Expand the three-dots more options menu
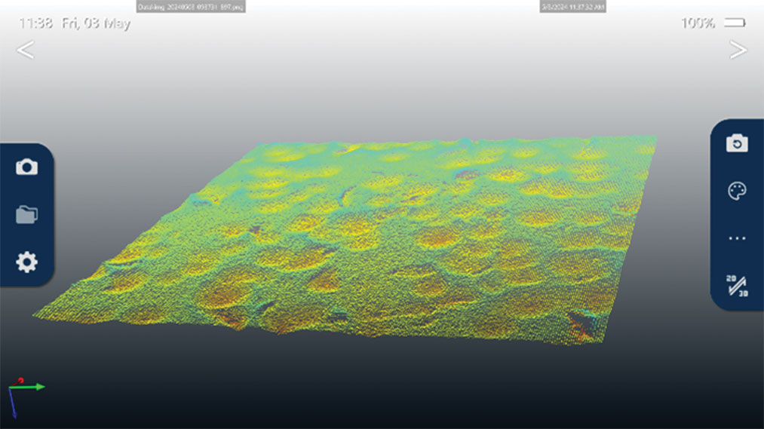Viewport: 764px width, 429px height. (737, 238)
